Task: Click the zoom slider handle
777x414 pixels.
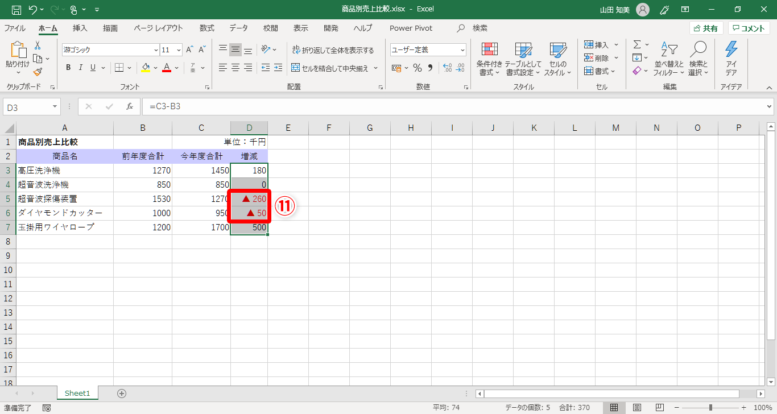Action: (x=710, y=408)
